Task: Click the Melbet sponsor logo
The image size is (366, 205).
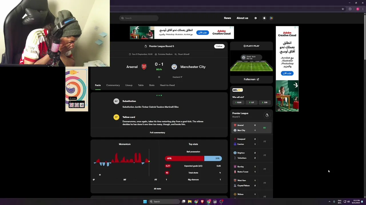Action: coord(238,90)
